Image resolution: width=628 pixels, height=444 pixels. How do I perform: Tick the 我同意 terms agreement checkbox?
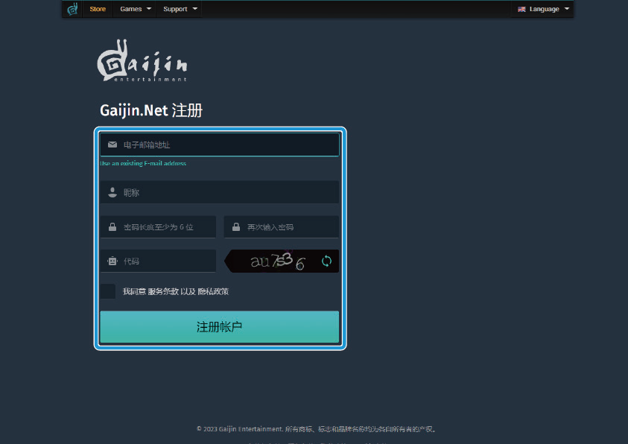pyautogui.click(x=108, y=291)
